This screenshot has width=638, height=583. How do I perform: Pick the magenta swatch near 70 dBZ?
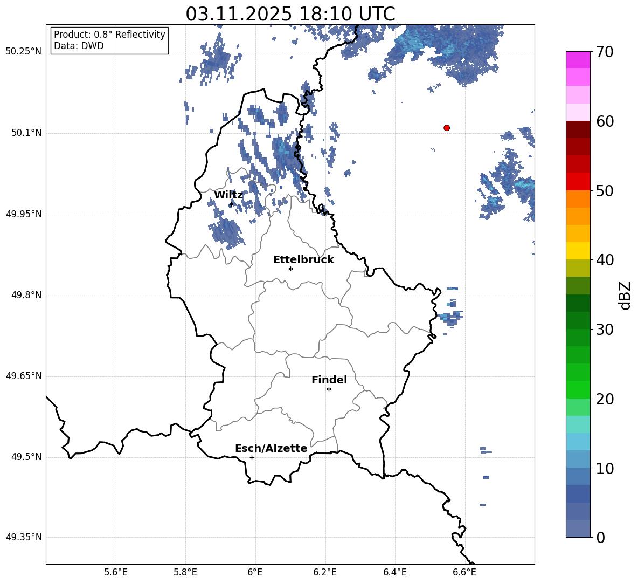(578, 60)
